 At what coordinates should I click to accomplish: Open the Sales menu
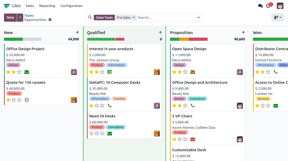pyautogui.click(x=30, y=6)
